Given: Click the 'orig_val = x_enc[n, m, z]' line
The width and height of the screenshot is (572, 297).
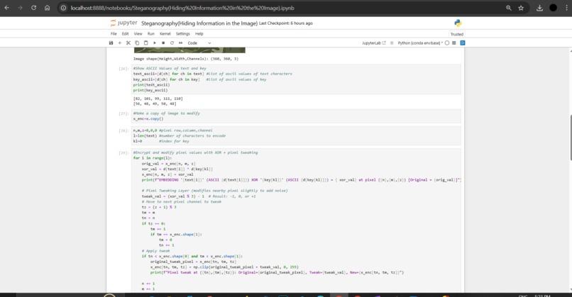Looking at the screenshot, I should pyautogui.click(x=168, y=164).
